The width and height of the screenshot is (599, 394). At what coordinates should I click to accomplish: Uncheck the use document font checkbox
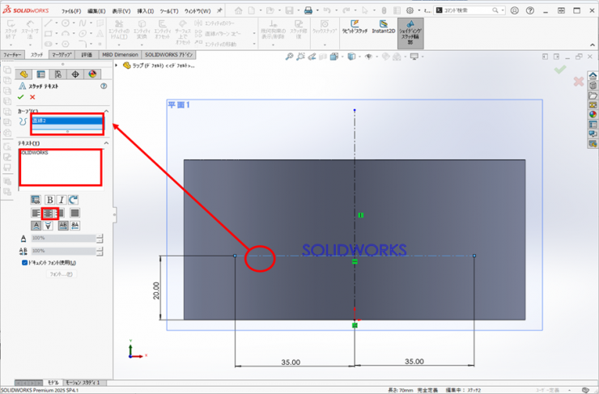pos(24,263)
